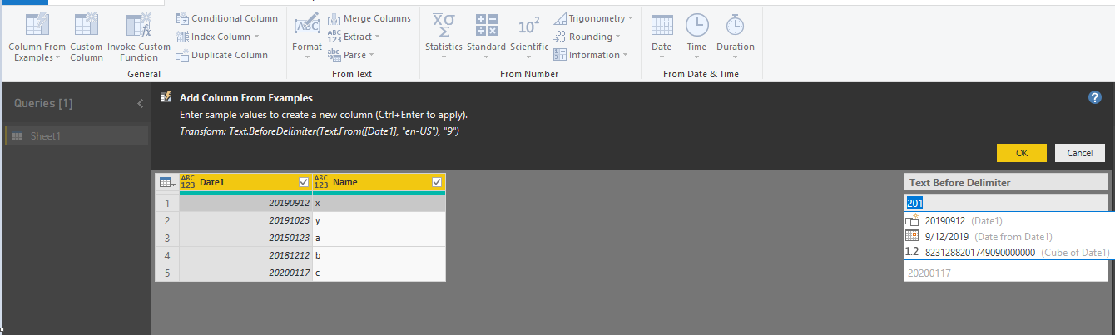1115x335 pixels.
Task: Select Name cell with value a
Action: tap(379, 238)
